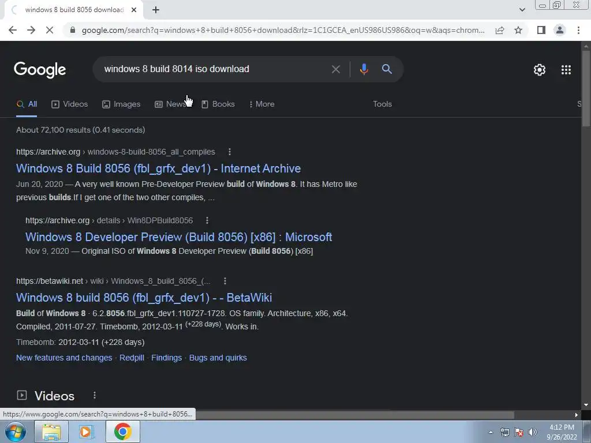Click the archive.org breadcrumb of first result
591x443 pixels.
[115, 152]
